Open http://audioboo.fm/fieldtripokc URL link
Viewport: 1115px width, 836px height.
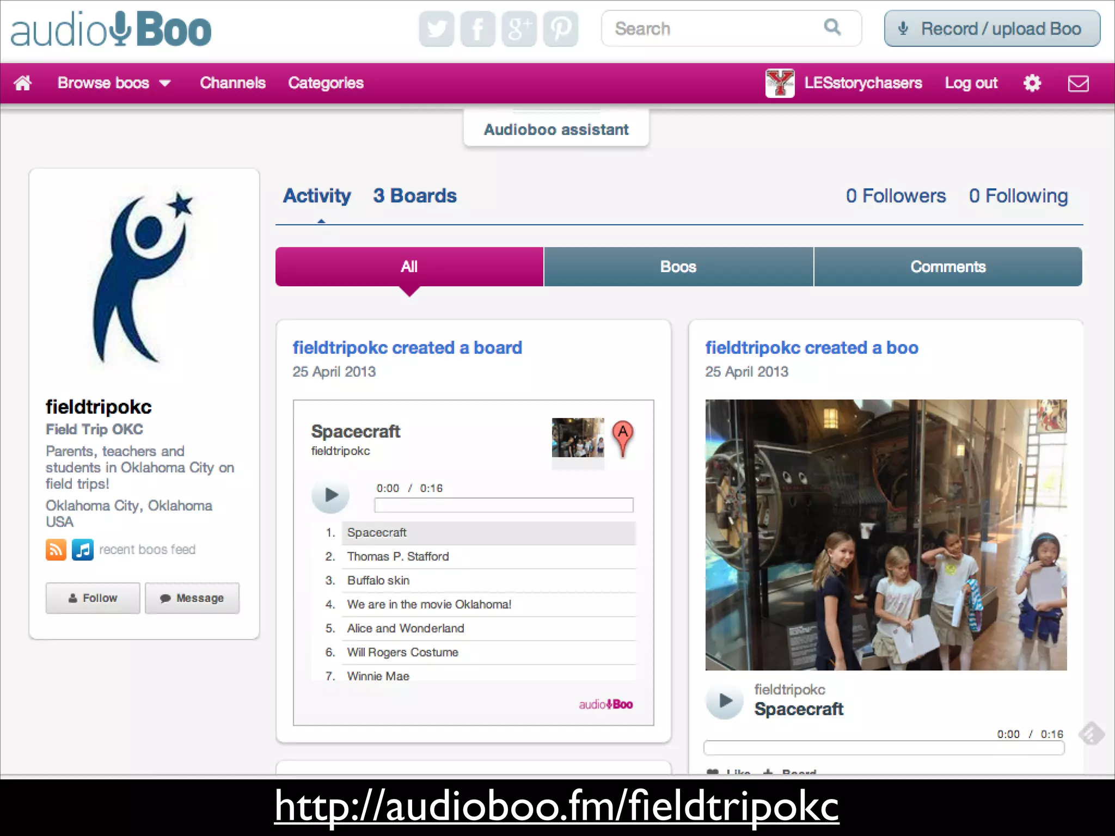556,807
